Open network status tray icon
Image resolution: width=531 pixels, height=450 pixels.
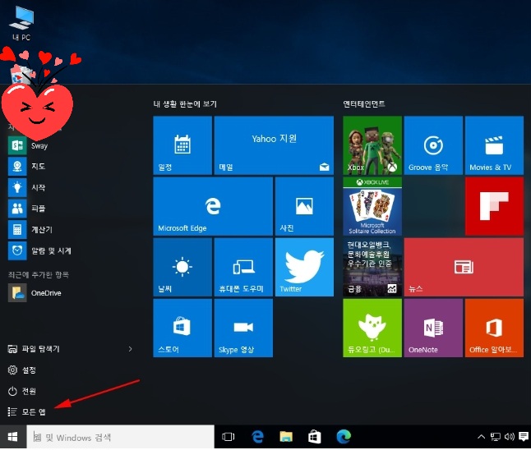click(495, 437)
